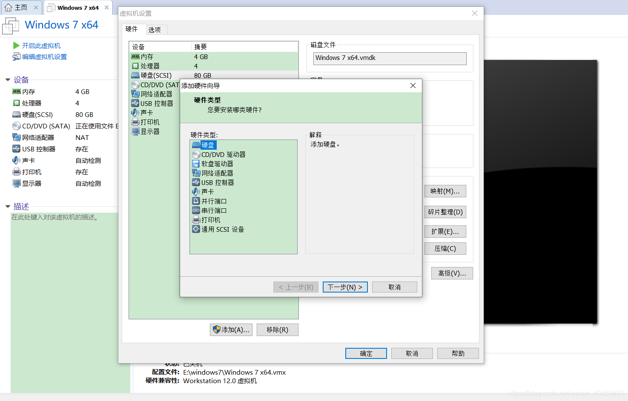628x401 pixels.
Task: Click the 描述 text area in main window
Action: coord(70,302)
